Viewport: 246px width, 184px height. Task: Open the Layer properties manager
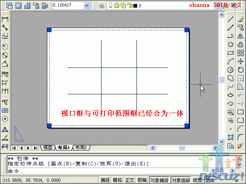tap(101, 6)
